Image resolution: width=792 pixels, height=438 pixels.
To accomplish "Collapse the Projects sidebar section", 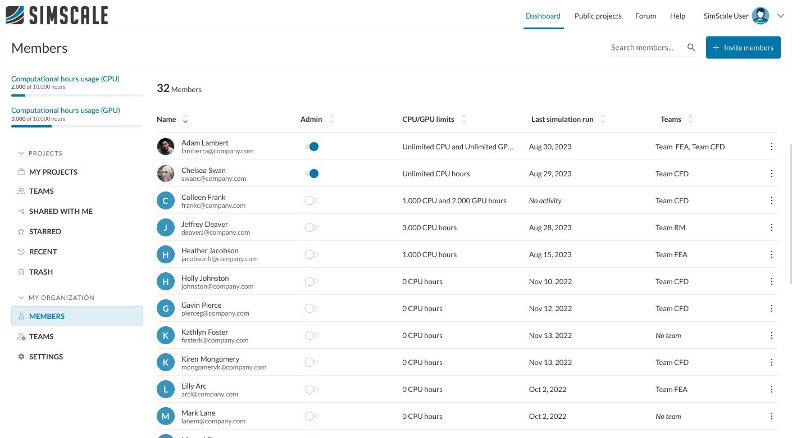I will pyautogui.click(x=21, y=153).
